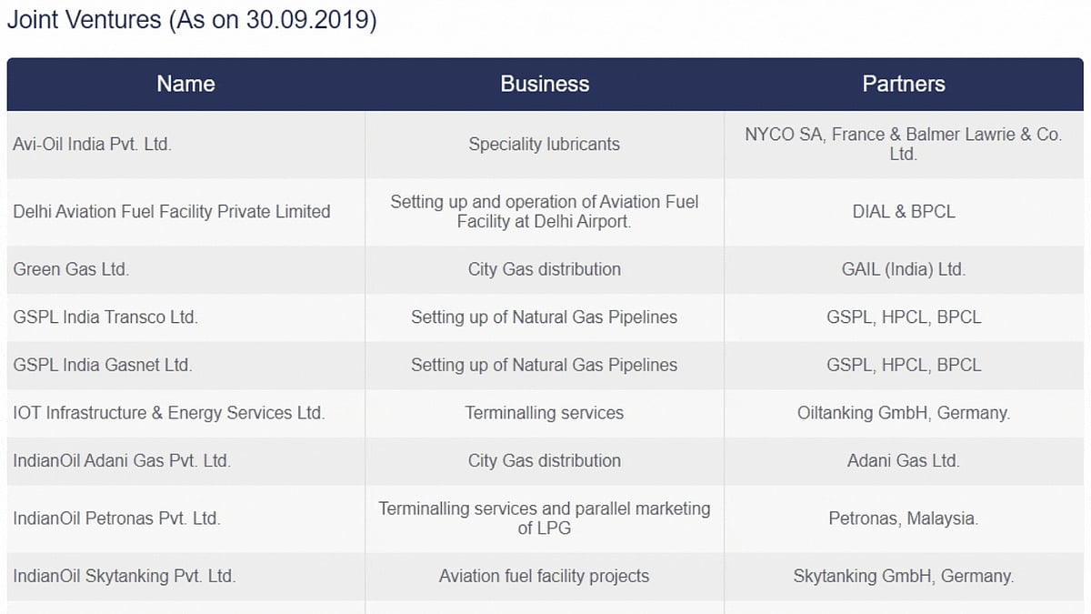1091x614 pixels.
Task: Click the Name column header
Action: pos(185,84)
